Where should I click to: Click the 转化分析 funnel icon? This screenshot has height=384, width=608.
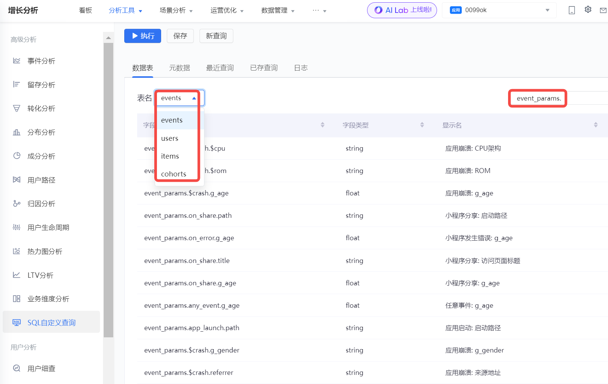tap(16, 109)
